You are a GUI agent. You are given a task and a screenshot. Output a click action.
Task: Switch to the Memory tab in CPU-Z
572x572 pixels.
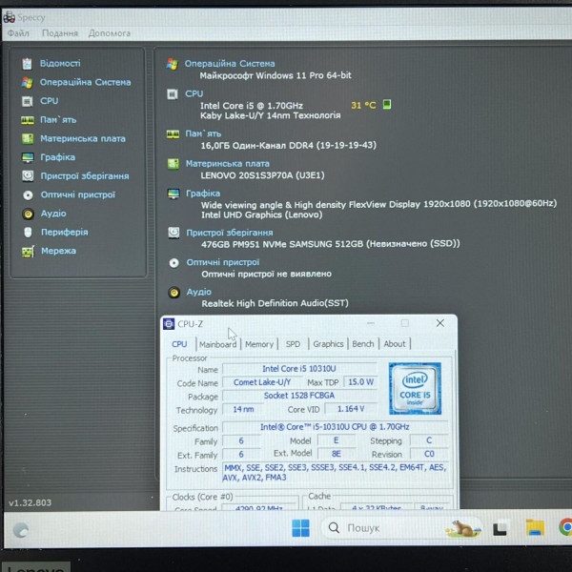point(259,344)
